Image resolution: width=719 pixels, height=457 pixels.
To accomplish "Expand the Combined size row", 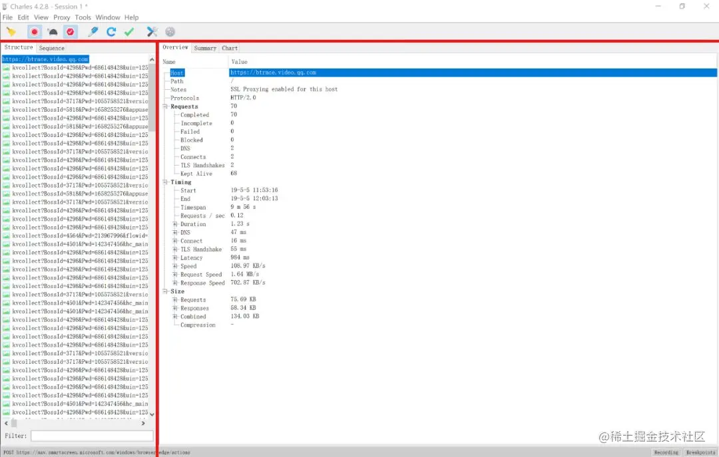I will tap(174, 316).
